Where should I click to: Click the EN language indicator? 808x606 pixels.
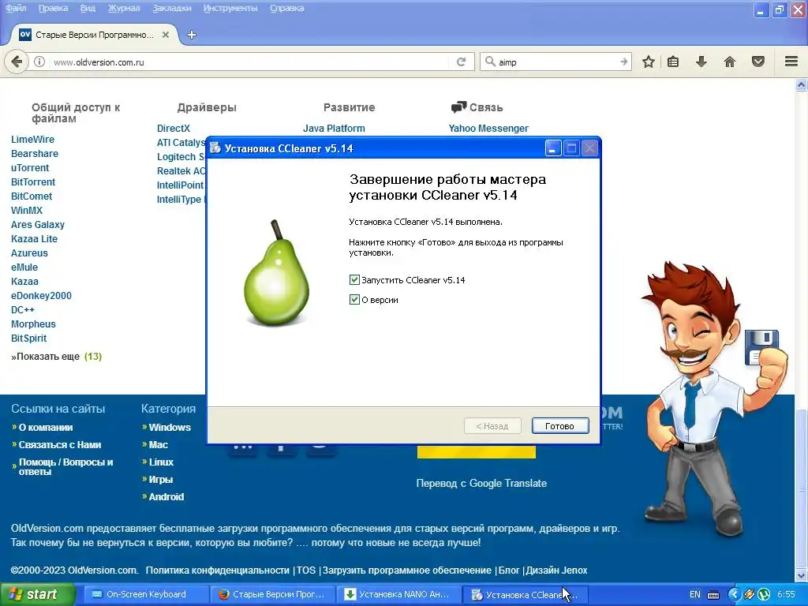click(694, 594)
